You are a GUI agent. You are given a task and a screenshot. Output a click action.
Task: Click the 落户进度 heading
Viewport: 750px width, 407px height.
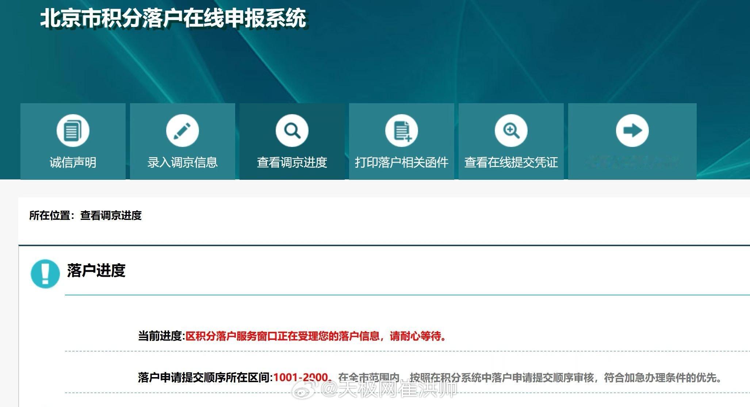[96, 271]
